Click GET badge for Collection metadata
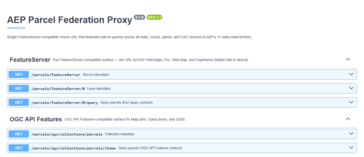 pyautogui.click(x=19, y=134)
